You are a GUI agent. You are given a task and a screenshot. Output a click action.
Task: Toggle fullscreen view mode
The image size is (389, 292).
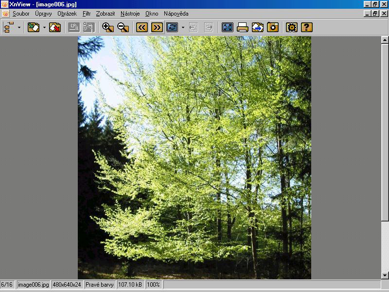pos(227,27)
